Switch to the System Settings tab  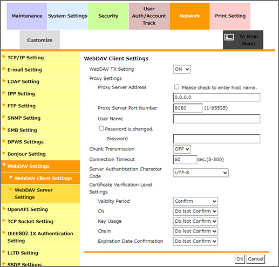[67, 16]
